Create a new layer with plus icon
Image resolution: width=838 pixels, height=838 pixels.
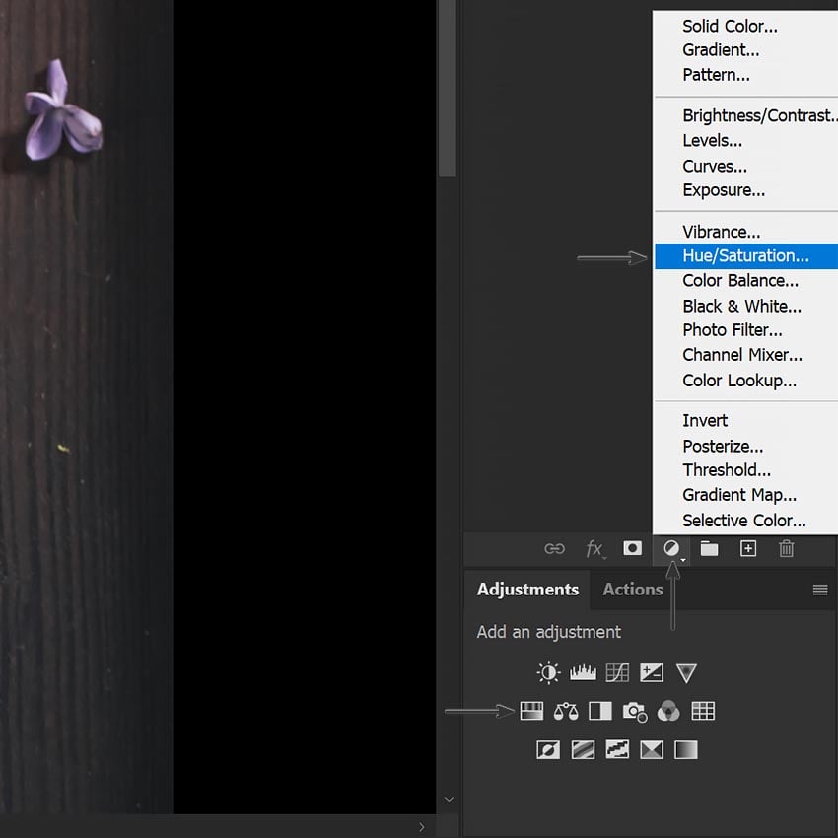pos(748,549)
